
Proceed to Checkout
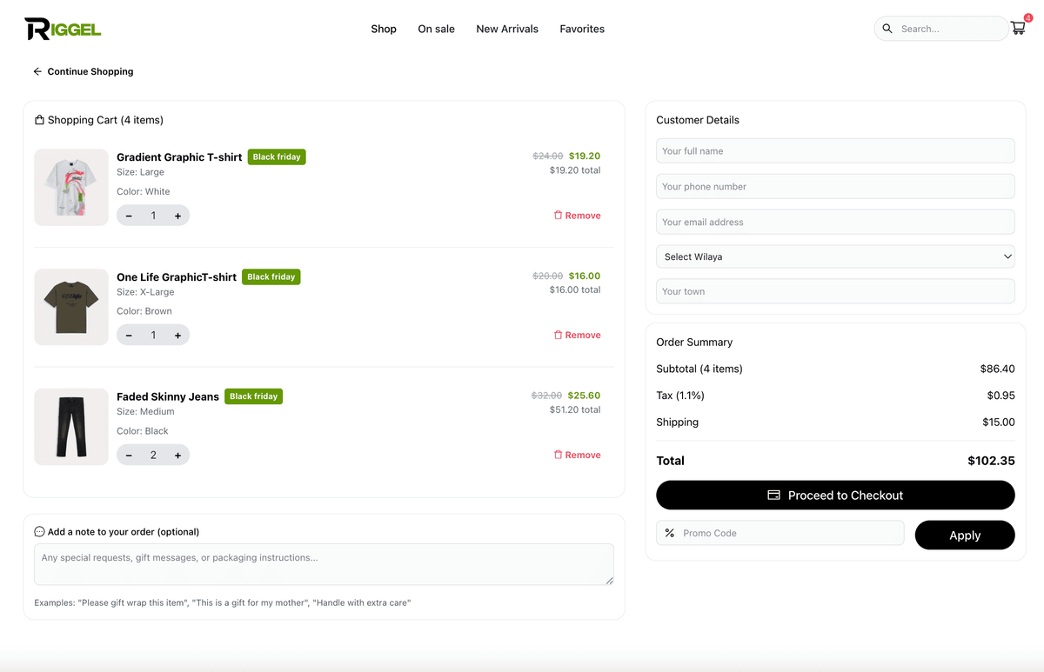coord(834,496)
